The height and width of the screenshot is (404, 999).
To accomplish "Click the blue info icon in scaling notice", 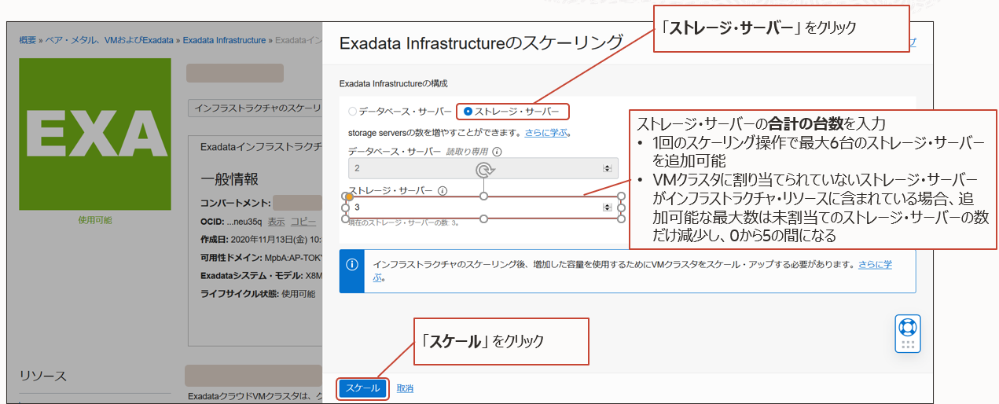I will (x=353, y=263).
